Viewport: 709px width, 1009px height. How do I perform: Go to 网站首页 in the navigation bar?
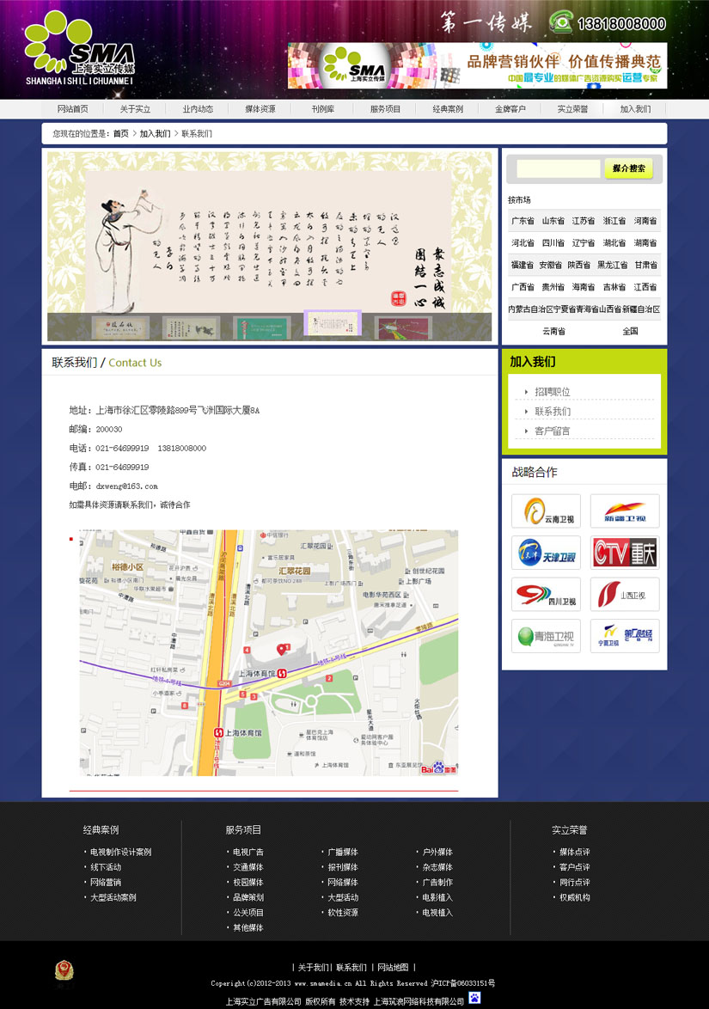pyautogui.click(x=73, y=109)
